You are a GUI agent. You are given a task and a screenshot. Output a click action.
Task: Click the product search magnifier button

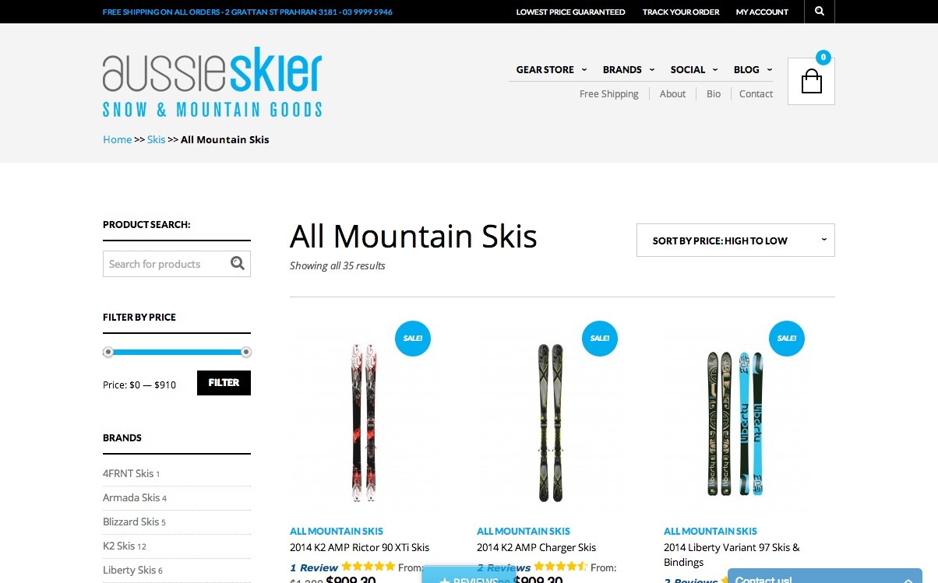238,264
